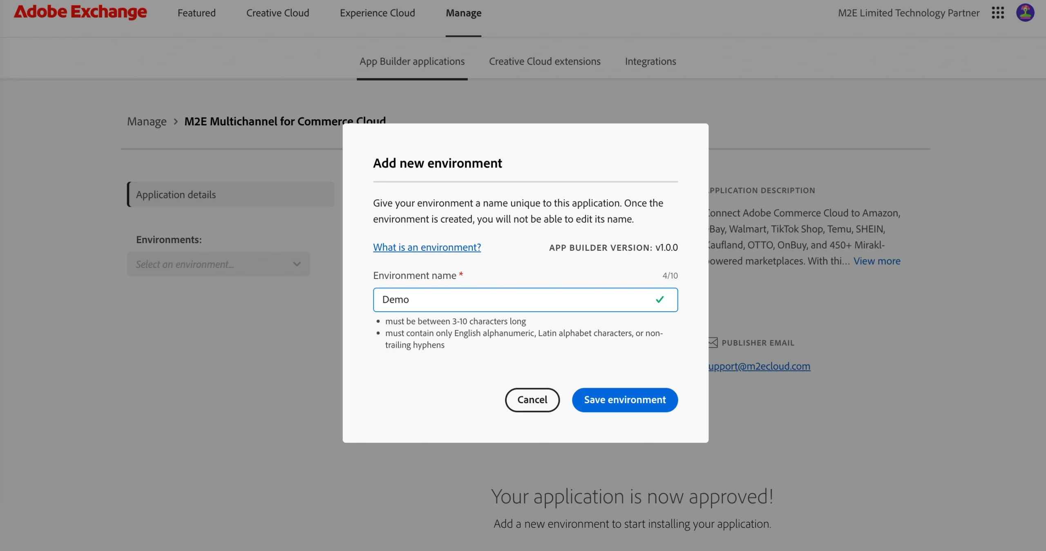Go to Creative Cloud in top navigation
This screenshot has height=551, width=1046.
tap(278, 13)
